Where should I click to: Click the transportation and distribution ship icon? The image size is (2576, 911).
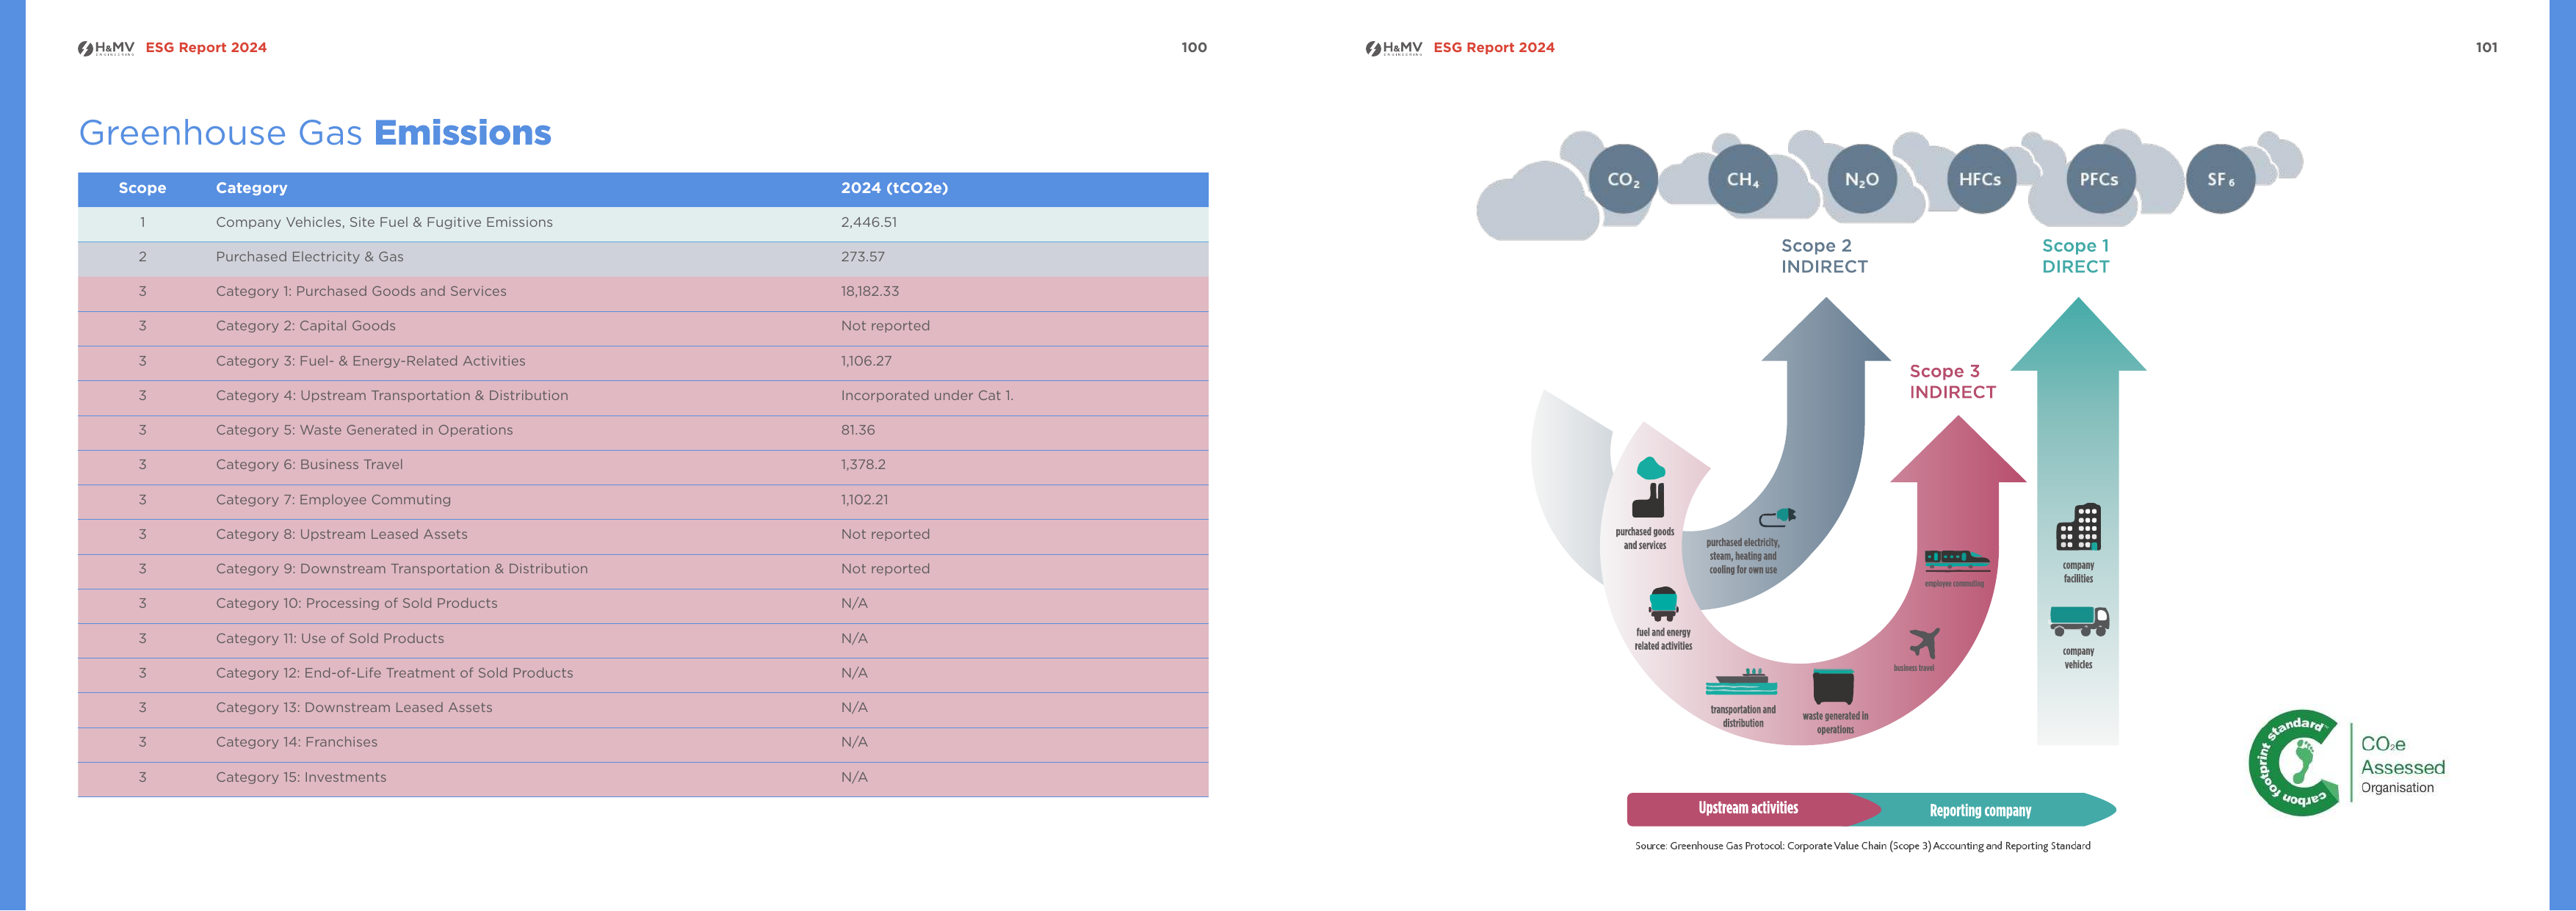pos(1741,682)
